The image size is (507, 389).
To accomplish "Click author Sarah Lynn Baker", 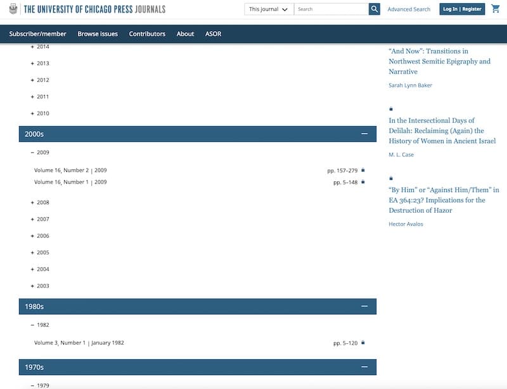I will click(x=410, y=86).
